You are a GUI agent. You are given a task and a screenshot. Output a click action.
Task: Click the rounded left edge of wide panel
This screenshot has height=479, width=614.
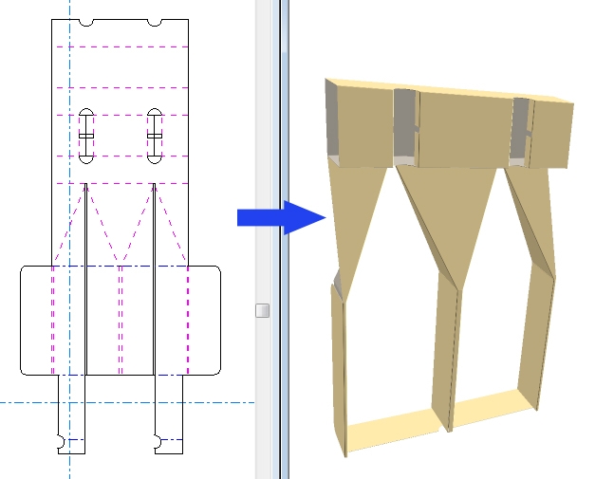pos(21,321)
